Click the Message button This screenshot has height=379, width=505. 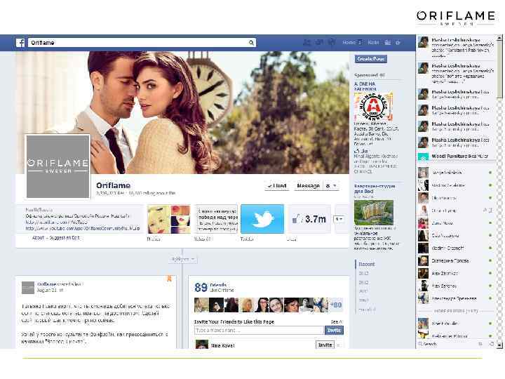[308, 186]
